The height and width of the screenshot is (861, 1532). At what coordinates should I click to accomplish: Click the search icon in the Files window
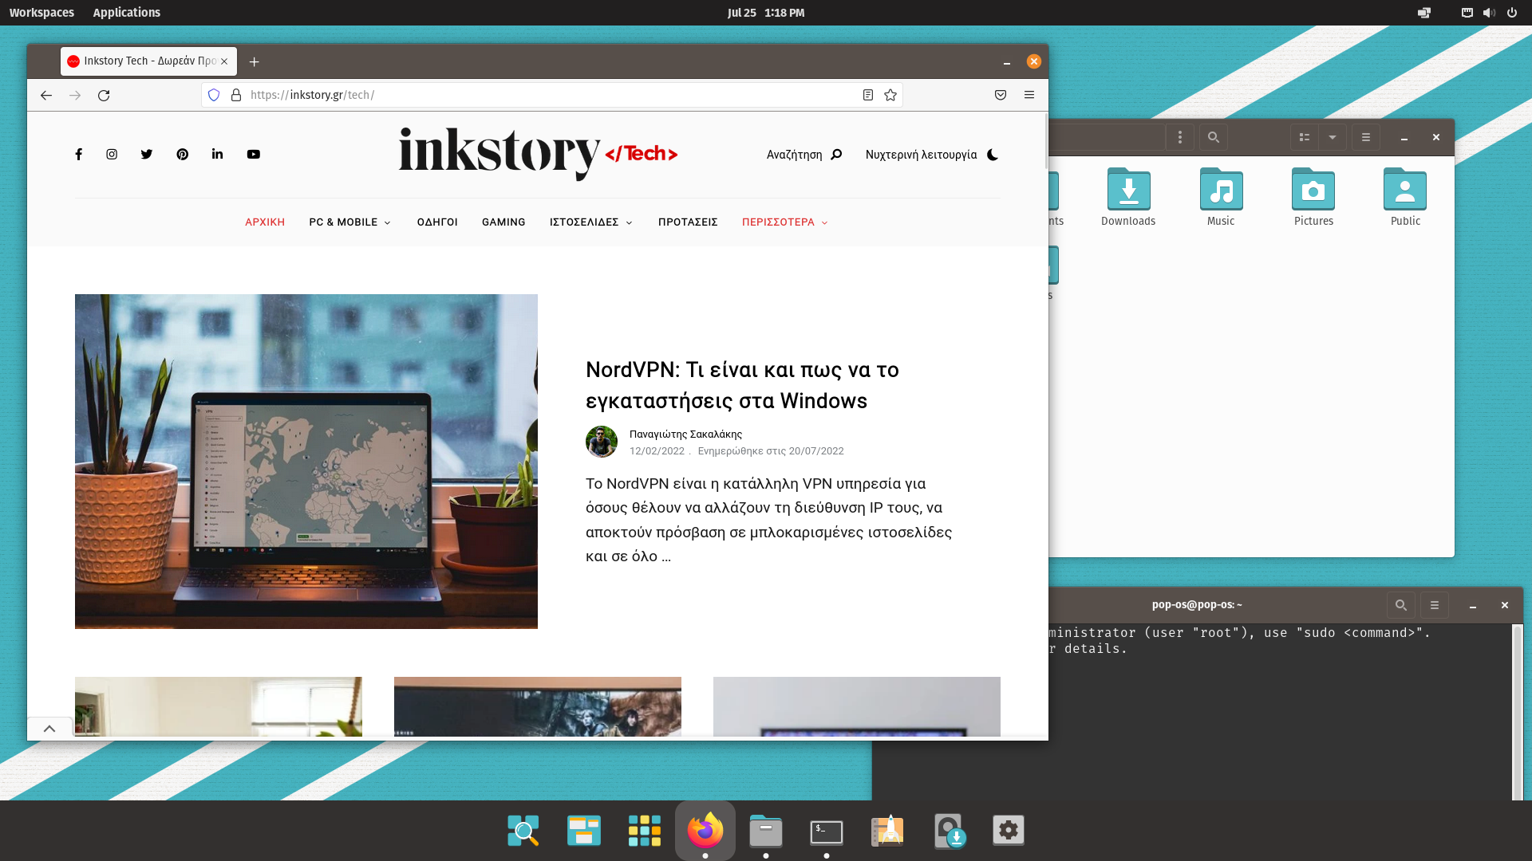point(1213,136)
